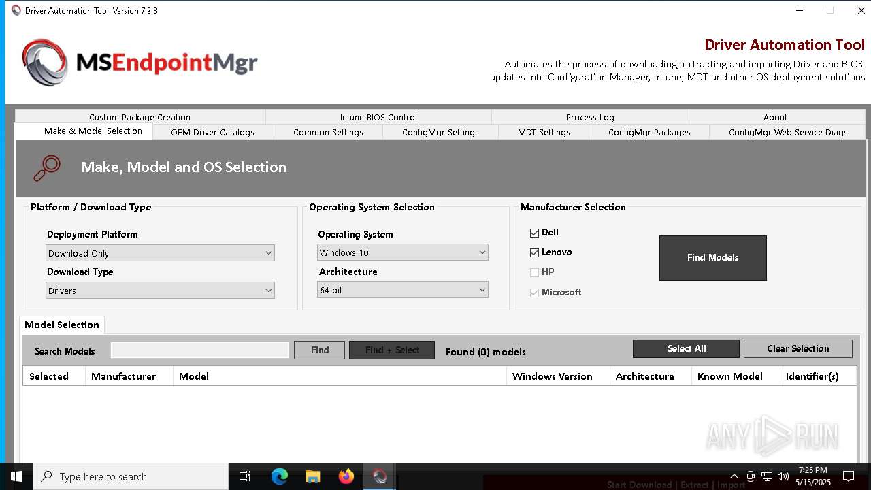Open the Process Log tab
The width and height of the screenshot is (871, 490).
[590, 117]
